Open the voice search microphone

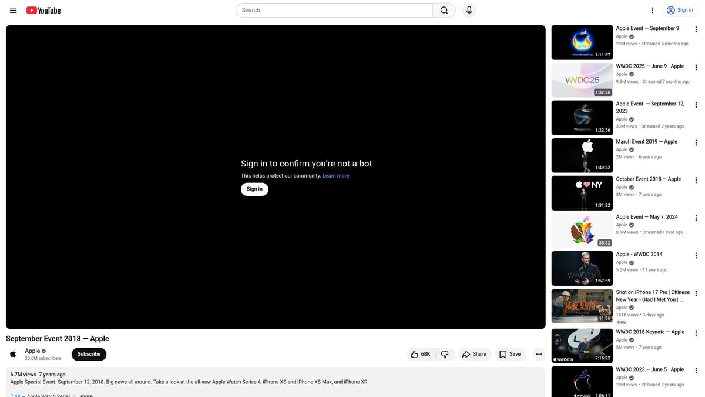[469, 10]
